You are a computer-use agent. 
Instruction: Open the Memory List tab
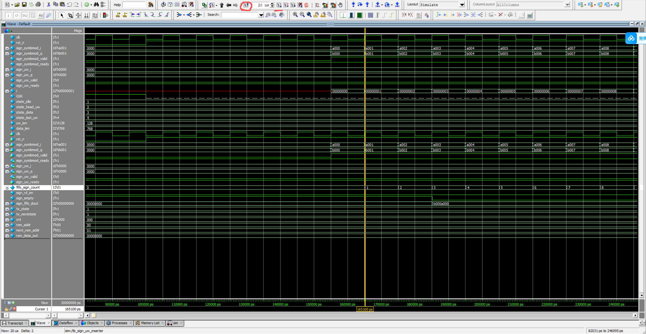(150, 323)
